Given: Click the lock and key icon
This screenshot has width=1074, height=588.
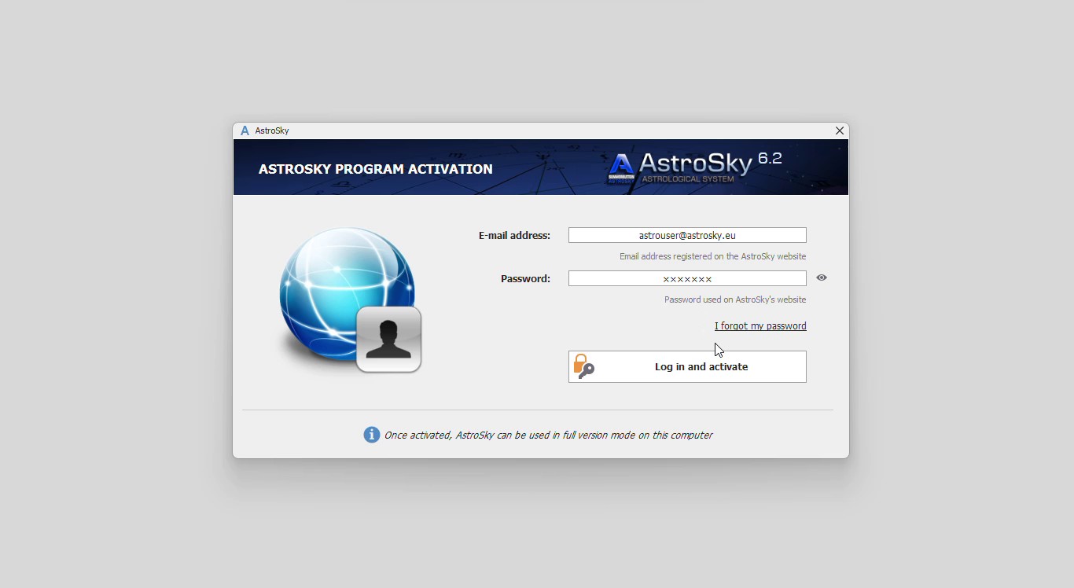Looking at the screenshot, I should (x=583, y=366).
